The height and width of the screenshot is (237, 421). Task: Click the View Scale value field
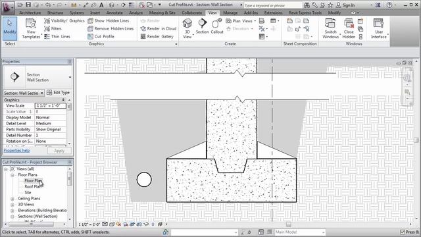(x=51, y=106)
